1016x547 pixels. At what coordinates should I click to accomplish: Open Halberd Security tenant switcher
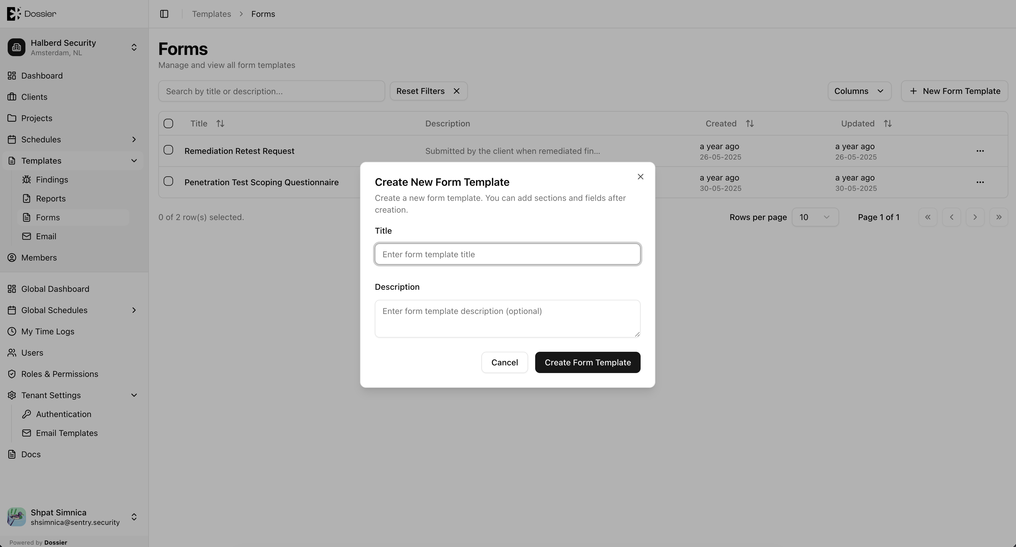pyautogui.click(x=73, y=48)
